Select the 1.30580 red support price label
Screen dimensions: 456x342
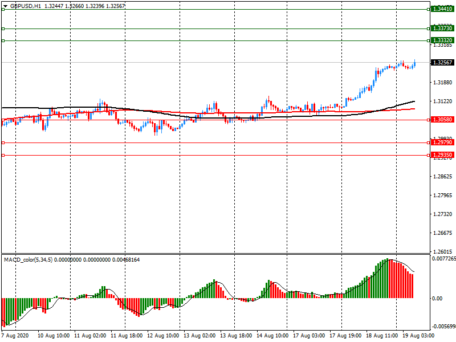coord(442,120)
